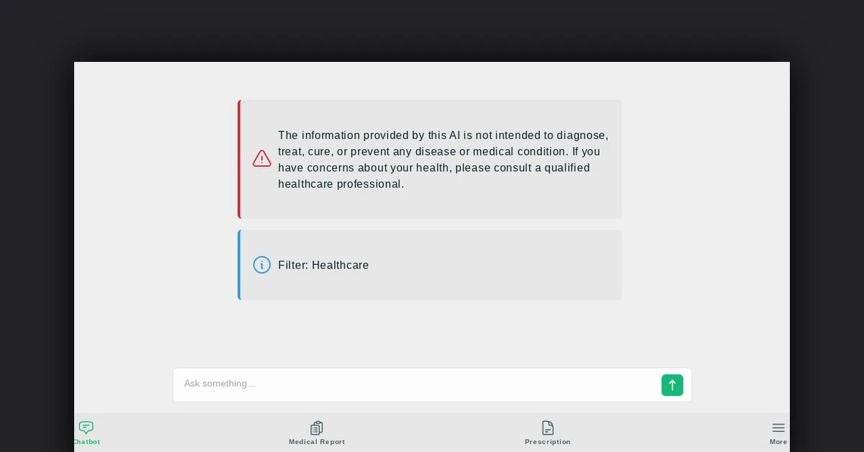Click the blue left border of filter card
864x452 pixels.
tap(239, 265)
